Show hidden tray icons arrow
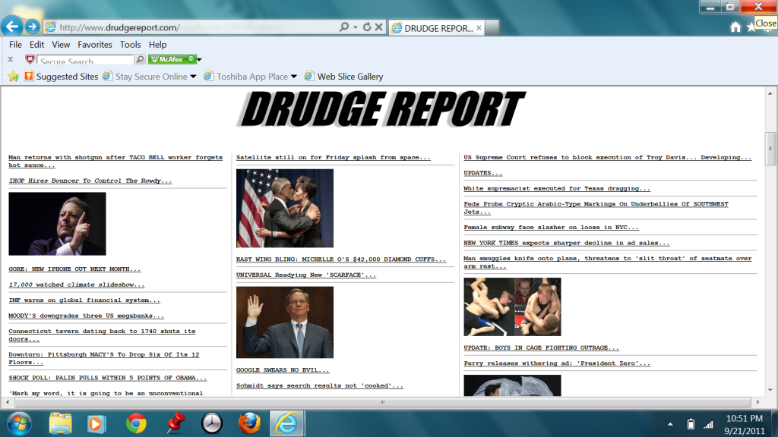The image size is (778, 437). click(x=670, y=424)
